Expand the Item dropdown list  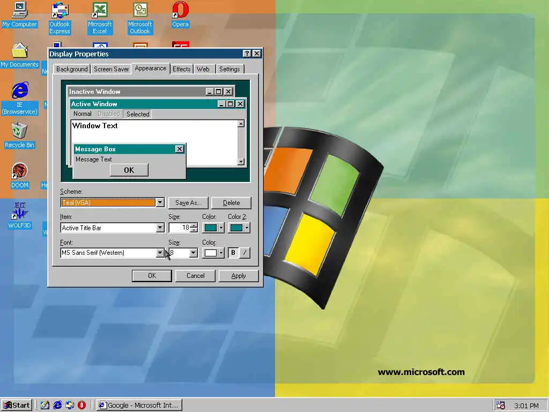tap(160, 227)
